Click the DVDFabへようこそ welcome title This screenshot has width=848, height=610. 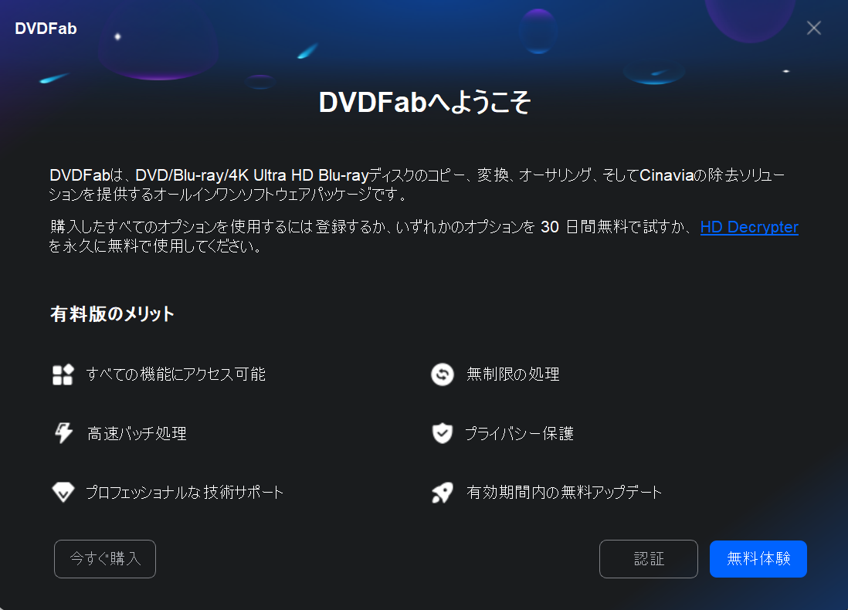425,102
